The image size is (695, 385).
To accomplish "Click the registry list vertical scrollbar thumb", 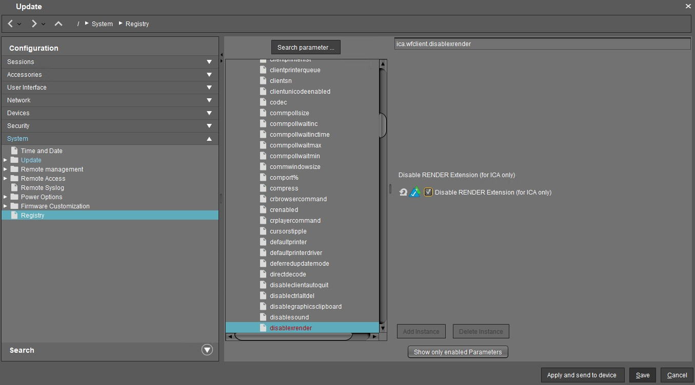I will pos(383,125).
